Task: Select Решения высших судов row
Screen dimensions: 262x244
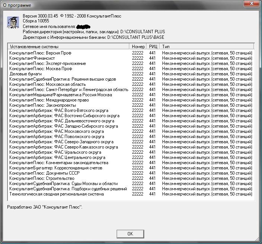Action: (131, 79)
